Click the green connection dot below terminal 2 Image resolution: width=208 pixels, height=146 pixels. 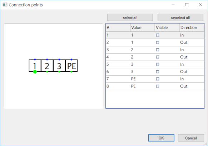[x=47, y=72]
